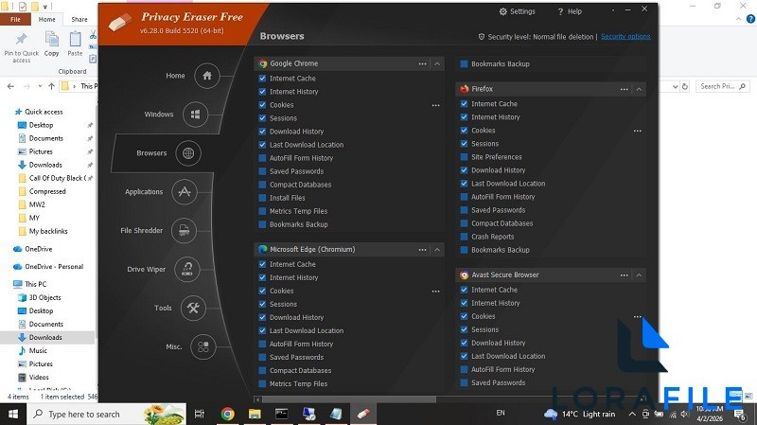Show hidden system tray icons
Viewport: 757px width, 425px height.
coord(632,414)
